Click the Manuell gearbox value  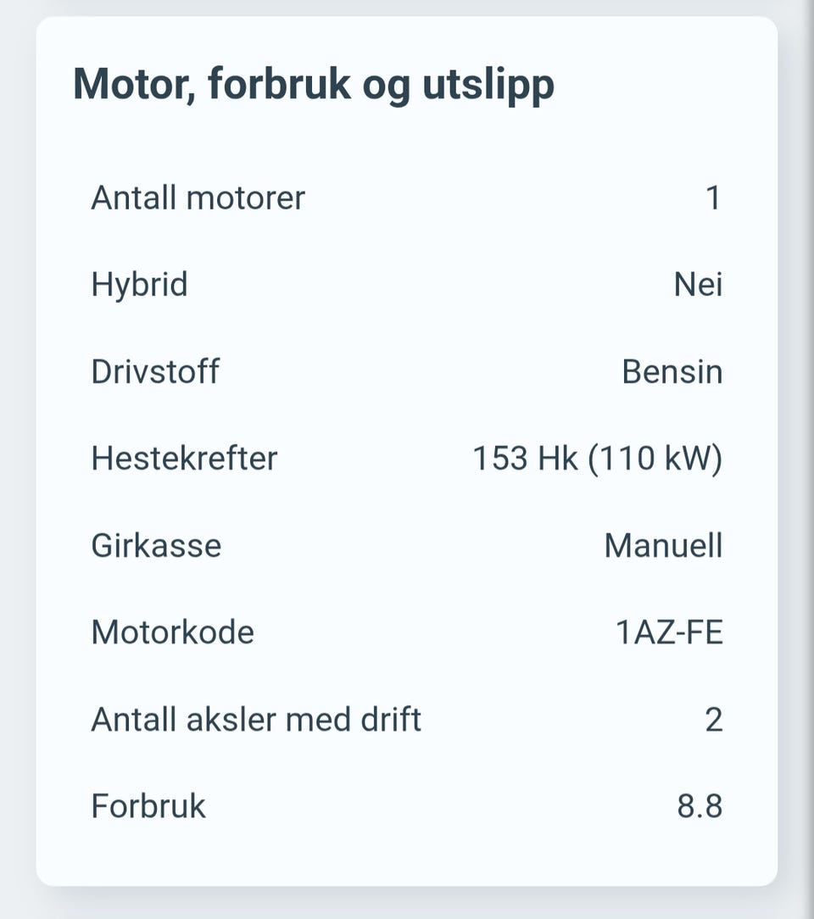[663, 546]
